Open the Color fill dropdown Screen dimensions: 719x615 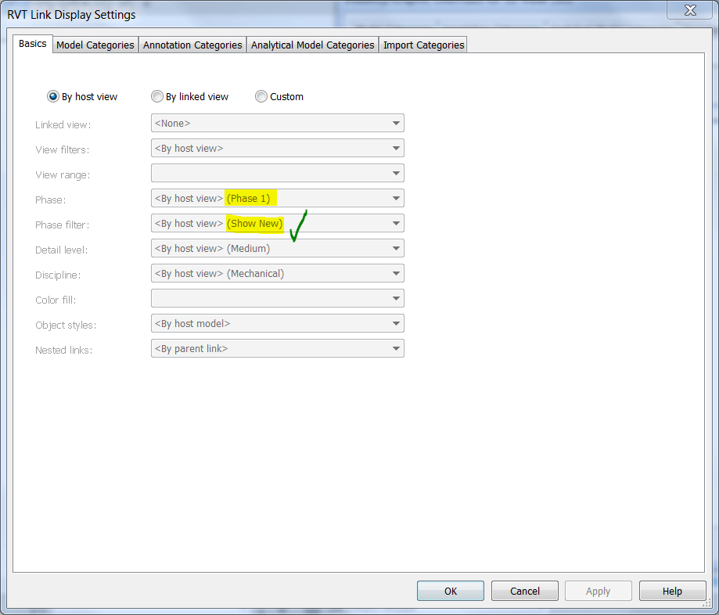(396, 298)
